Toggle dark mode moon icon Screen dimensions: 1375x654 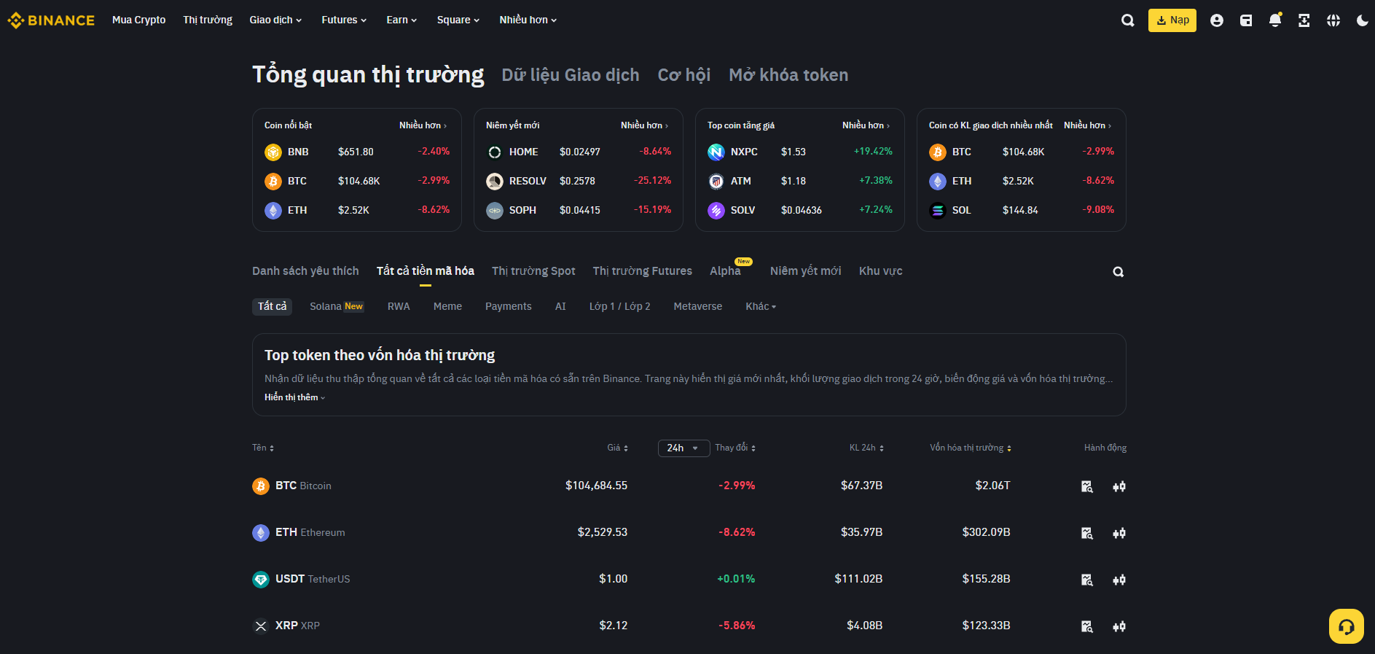[x=1362, y=20]
